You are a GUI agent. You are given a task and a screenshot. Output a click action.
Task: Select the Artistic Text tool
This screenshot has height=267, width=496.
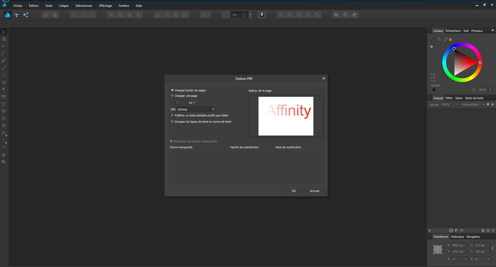pyautogui.click(x=4, y=140)
